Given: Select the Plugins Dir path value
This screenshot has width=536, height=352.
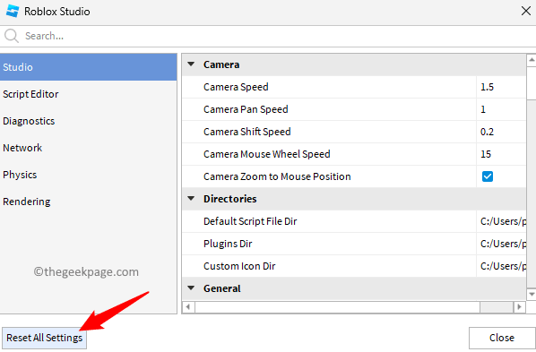Looking at the screenshot, I should (x=501, y=244).
